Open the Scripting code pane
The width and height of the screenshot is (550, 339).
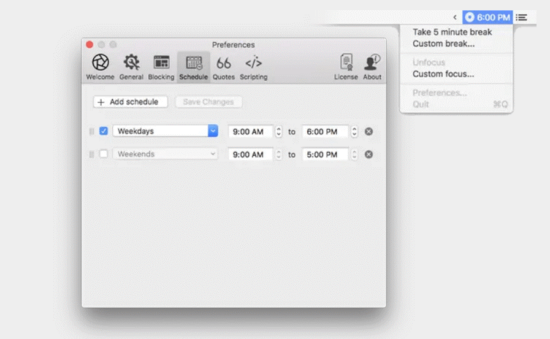click(x=253, y=67)
